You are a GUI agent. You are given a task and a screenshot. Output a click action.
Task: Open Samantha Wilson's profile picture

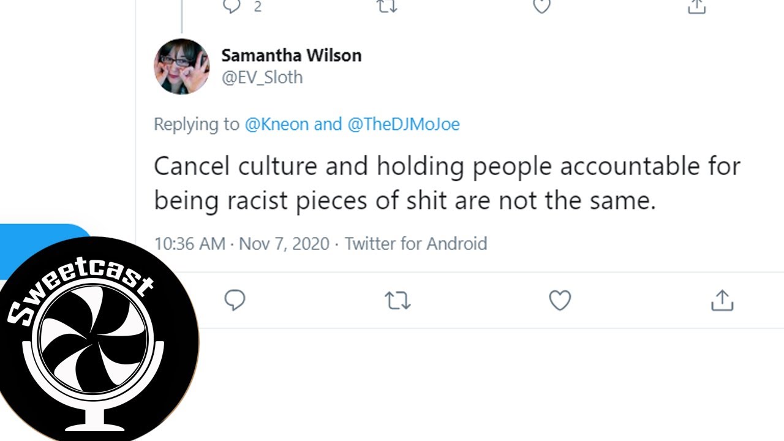click(181, 66)
